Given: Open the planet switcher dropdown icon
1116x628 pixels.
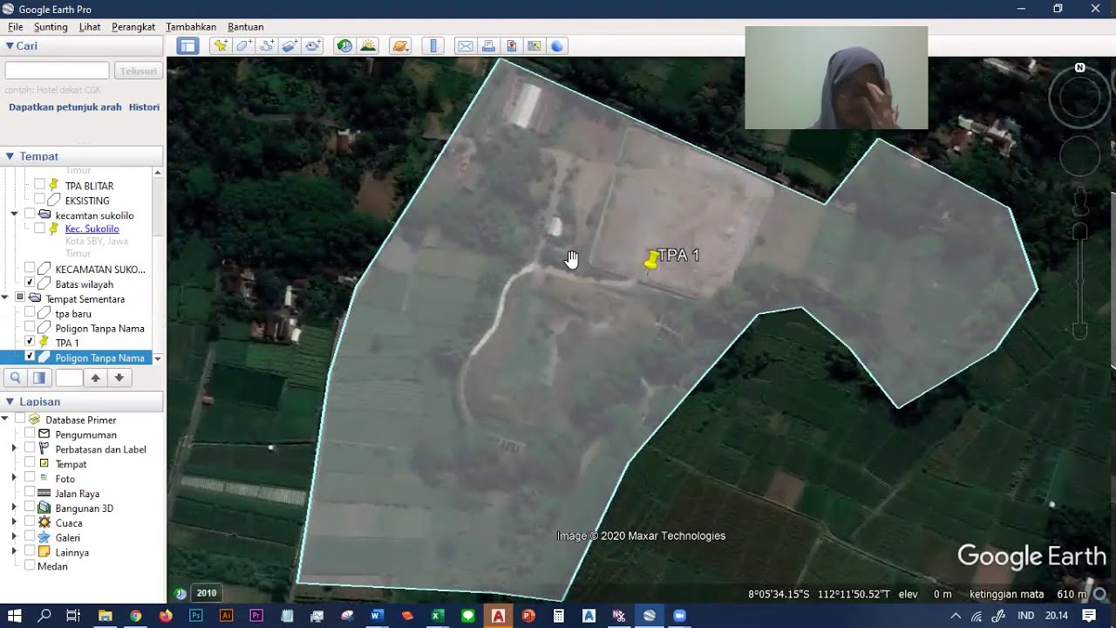Looking at the screenshot, I should pos(400,45).
